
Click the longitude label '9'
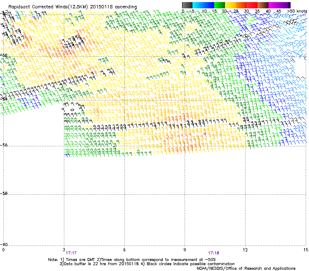click(185, 250)
